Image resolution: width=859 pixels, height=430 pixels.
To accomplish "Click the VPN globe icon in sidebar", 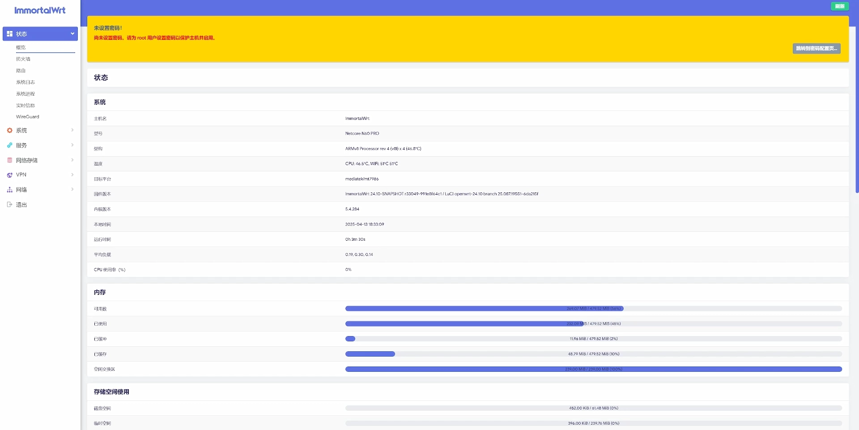I will click(x=9, y=175).
